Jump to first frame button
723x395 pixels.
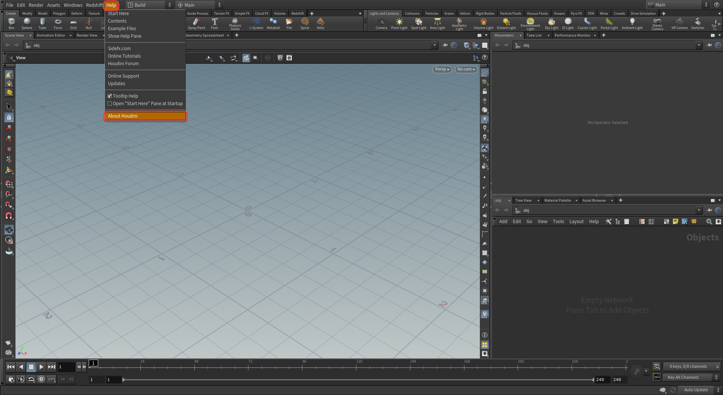click(x=11, y=367)
